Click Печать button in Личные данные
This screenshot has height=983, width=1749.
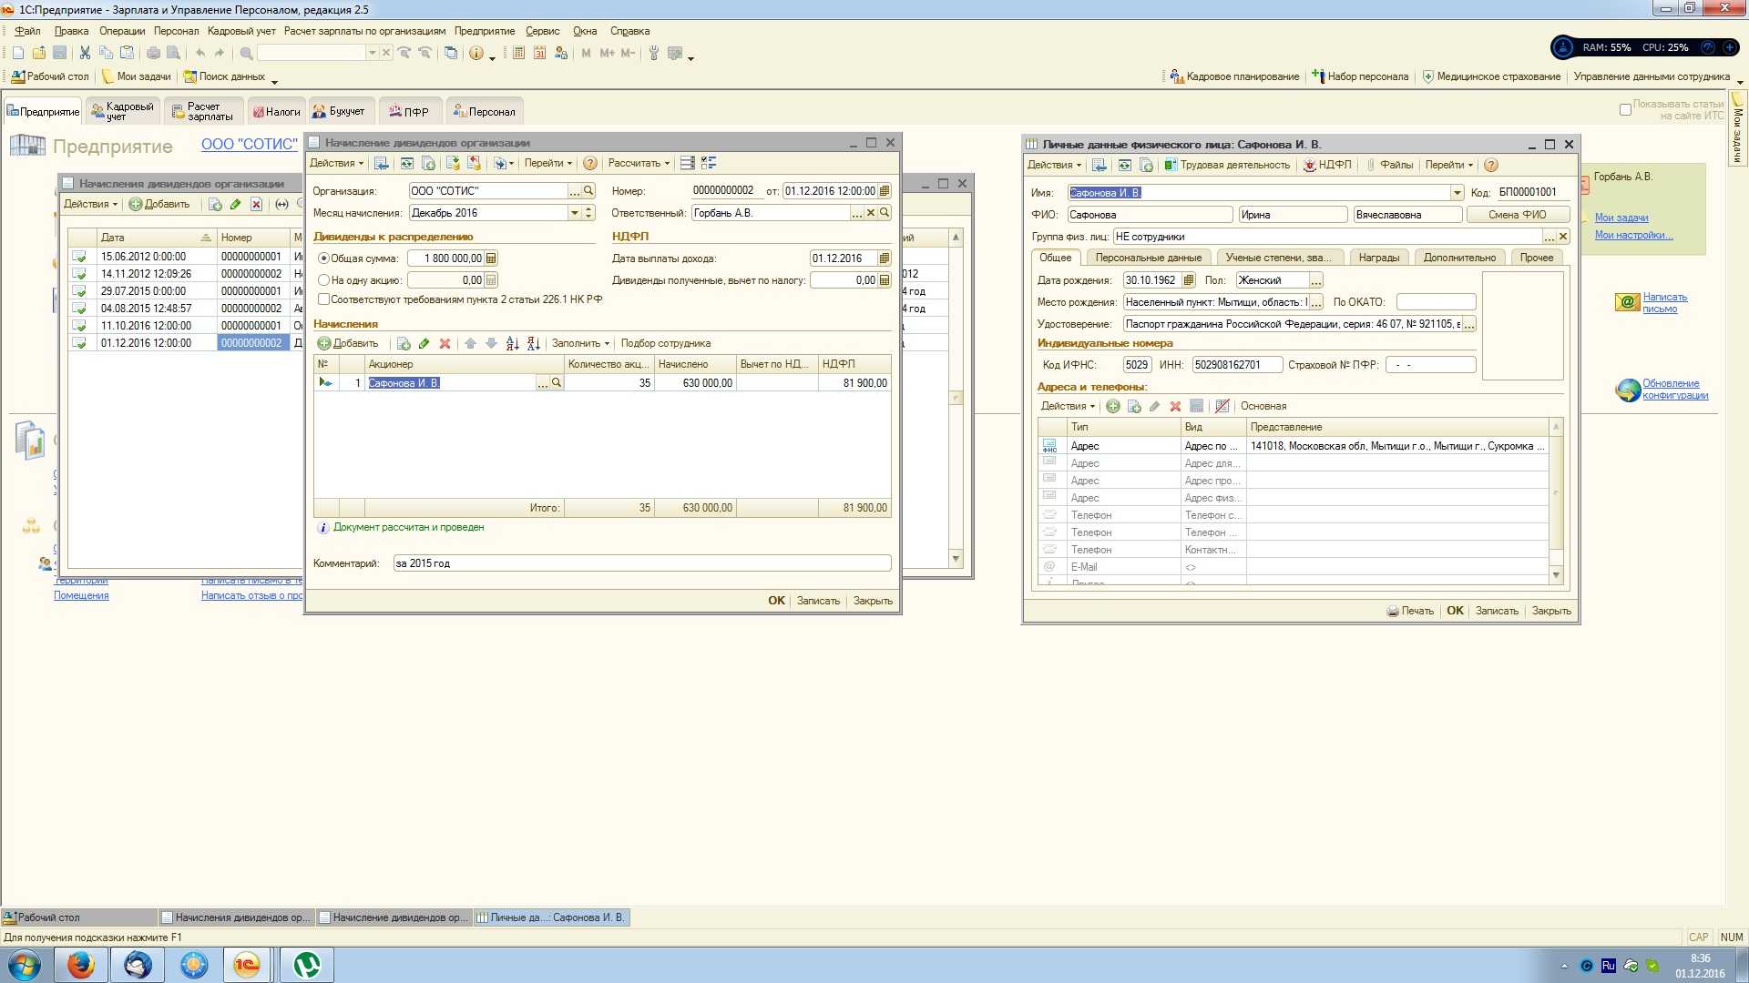click(x=1410, y=611)
